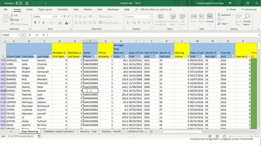Switch to the Data ribbon tab
261x146 pixels.
(76, 9)
